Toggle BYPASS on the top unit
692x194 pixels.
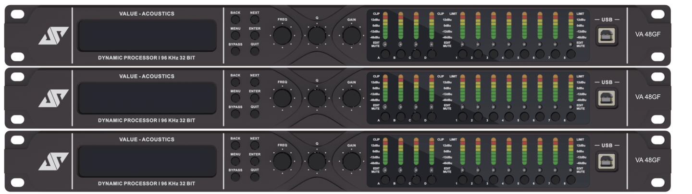point(235,51)
